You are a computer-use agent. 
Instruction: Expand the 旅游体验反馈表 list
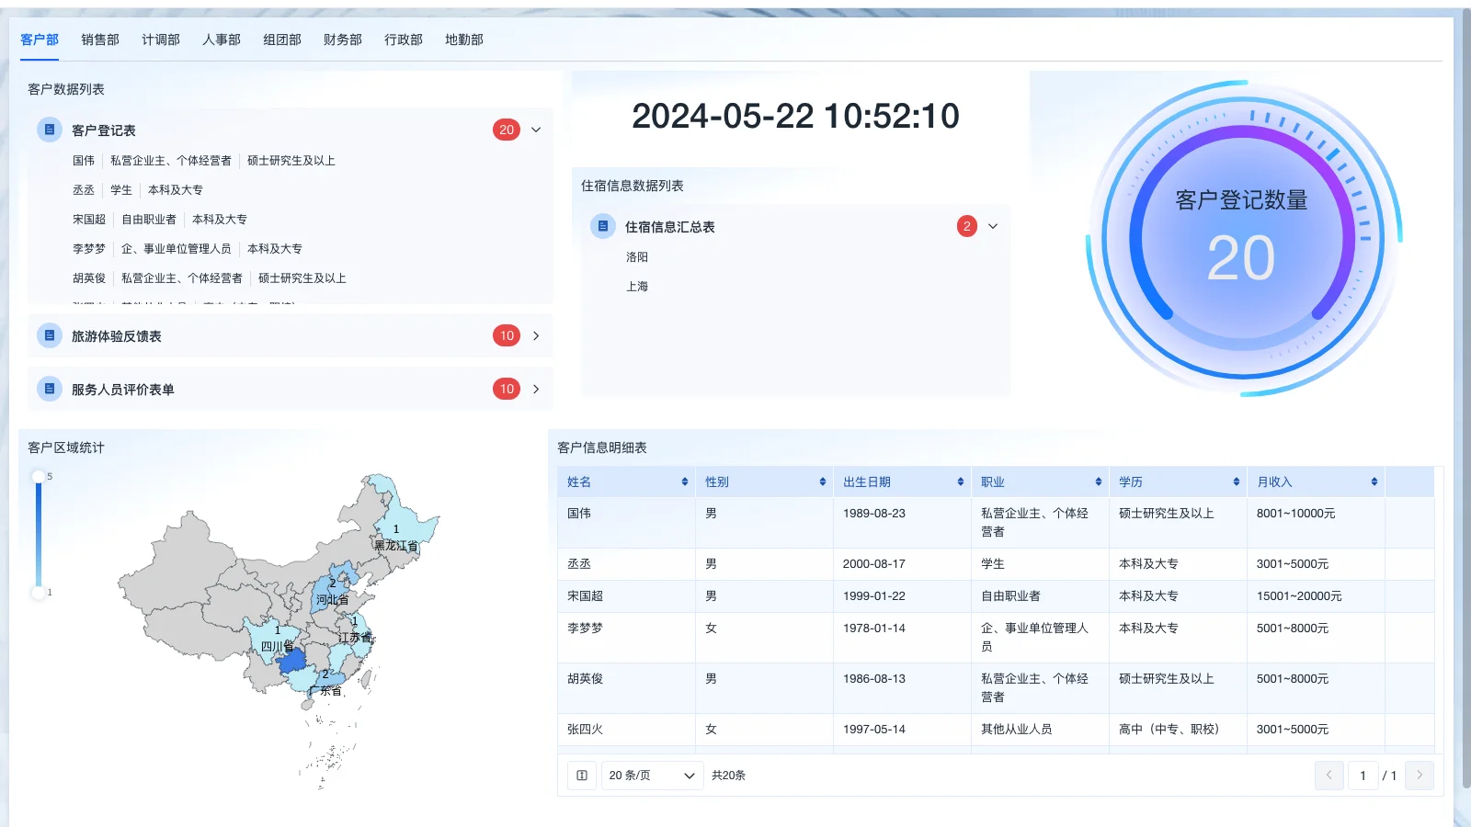536,335
